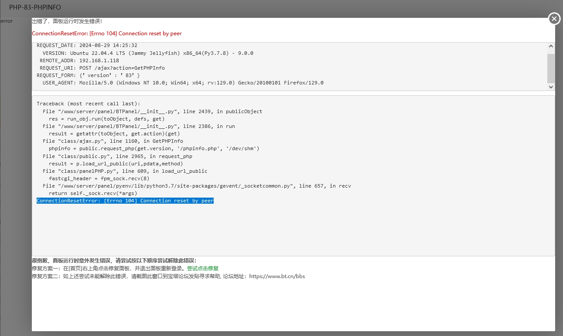Click the USER_AGENT Mozilla/5.0 Firefox line
563x336 pixels.
coord(183,83)
